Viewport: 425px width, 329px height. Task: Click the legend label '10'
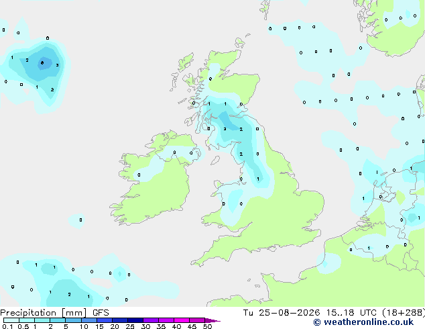(x=84, y=326)
